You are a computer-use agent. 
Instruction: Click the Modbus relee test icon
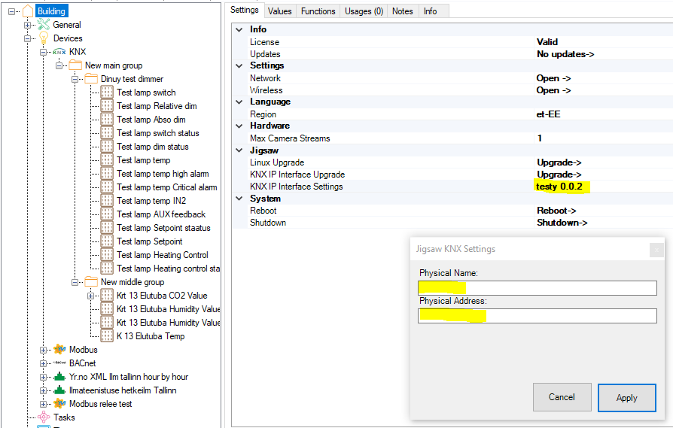pyautogui.click(x=59, y=404)
